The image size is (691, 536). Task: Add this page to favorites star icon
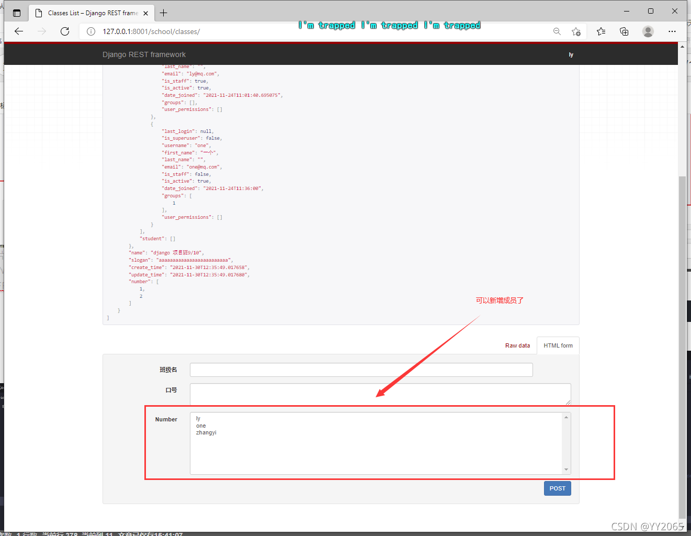coord(576,31)
